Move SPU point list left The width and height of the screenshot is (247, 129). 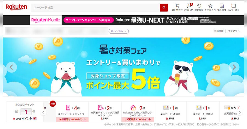[43, 112]
